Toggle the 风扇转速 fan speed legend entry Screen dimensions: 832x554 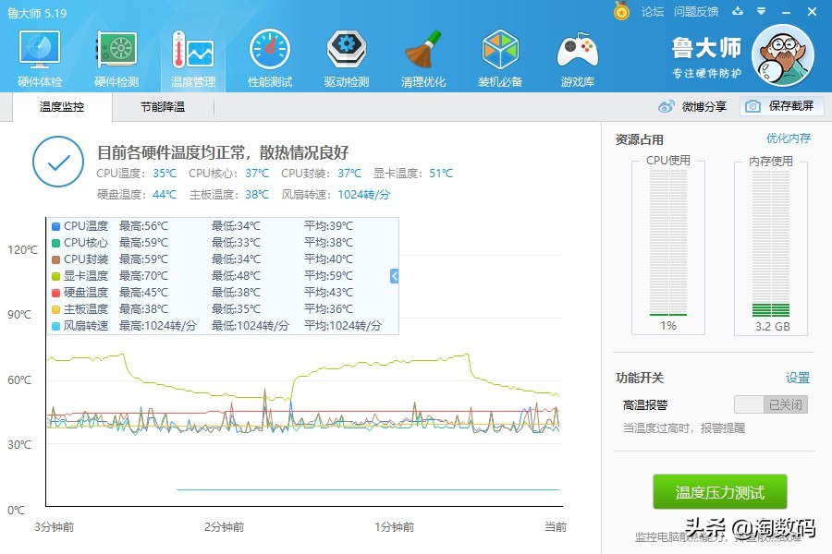click(88, 325)
